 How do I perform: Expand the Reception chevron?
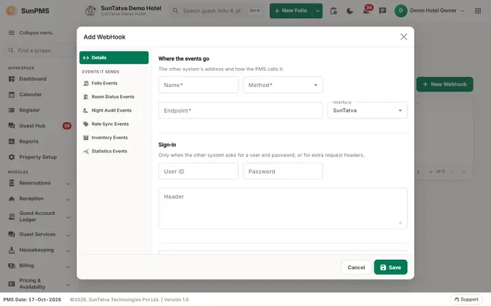(x=68, y=199)
